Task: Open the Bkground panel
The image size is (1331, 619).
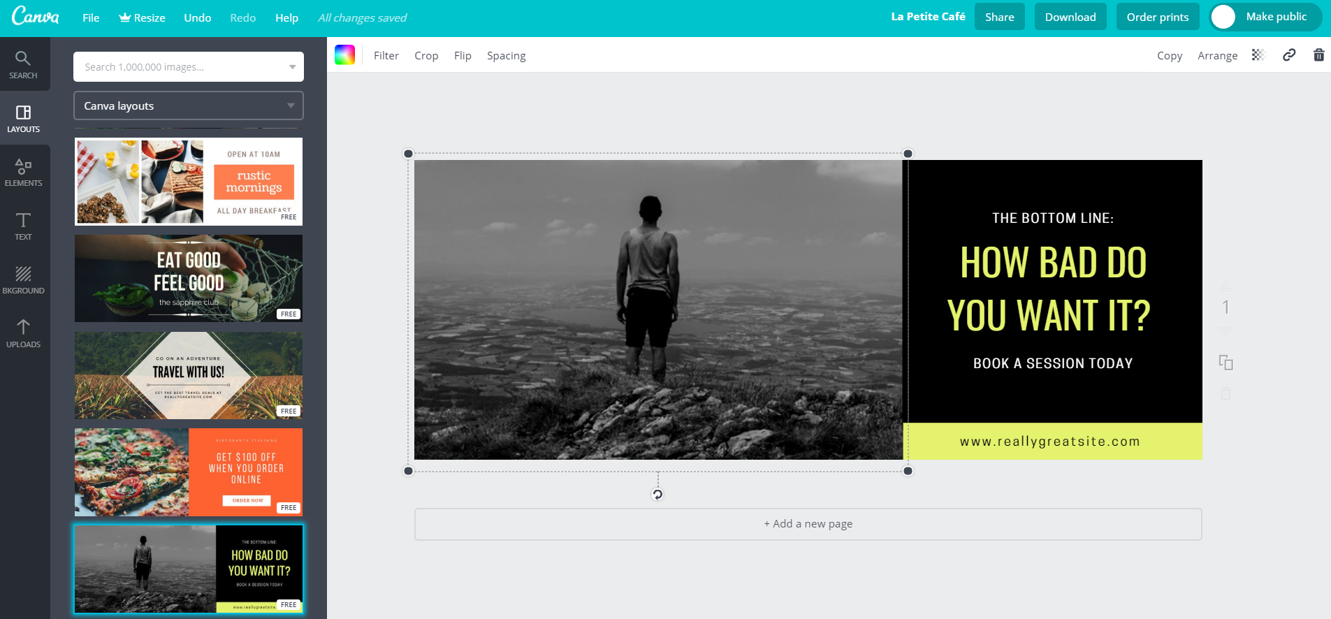Action: pyautogui.click(x=23, y=279)
